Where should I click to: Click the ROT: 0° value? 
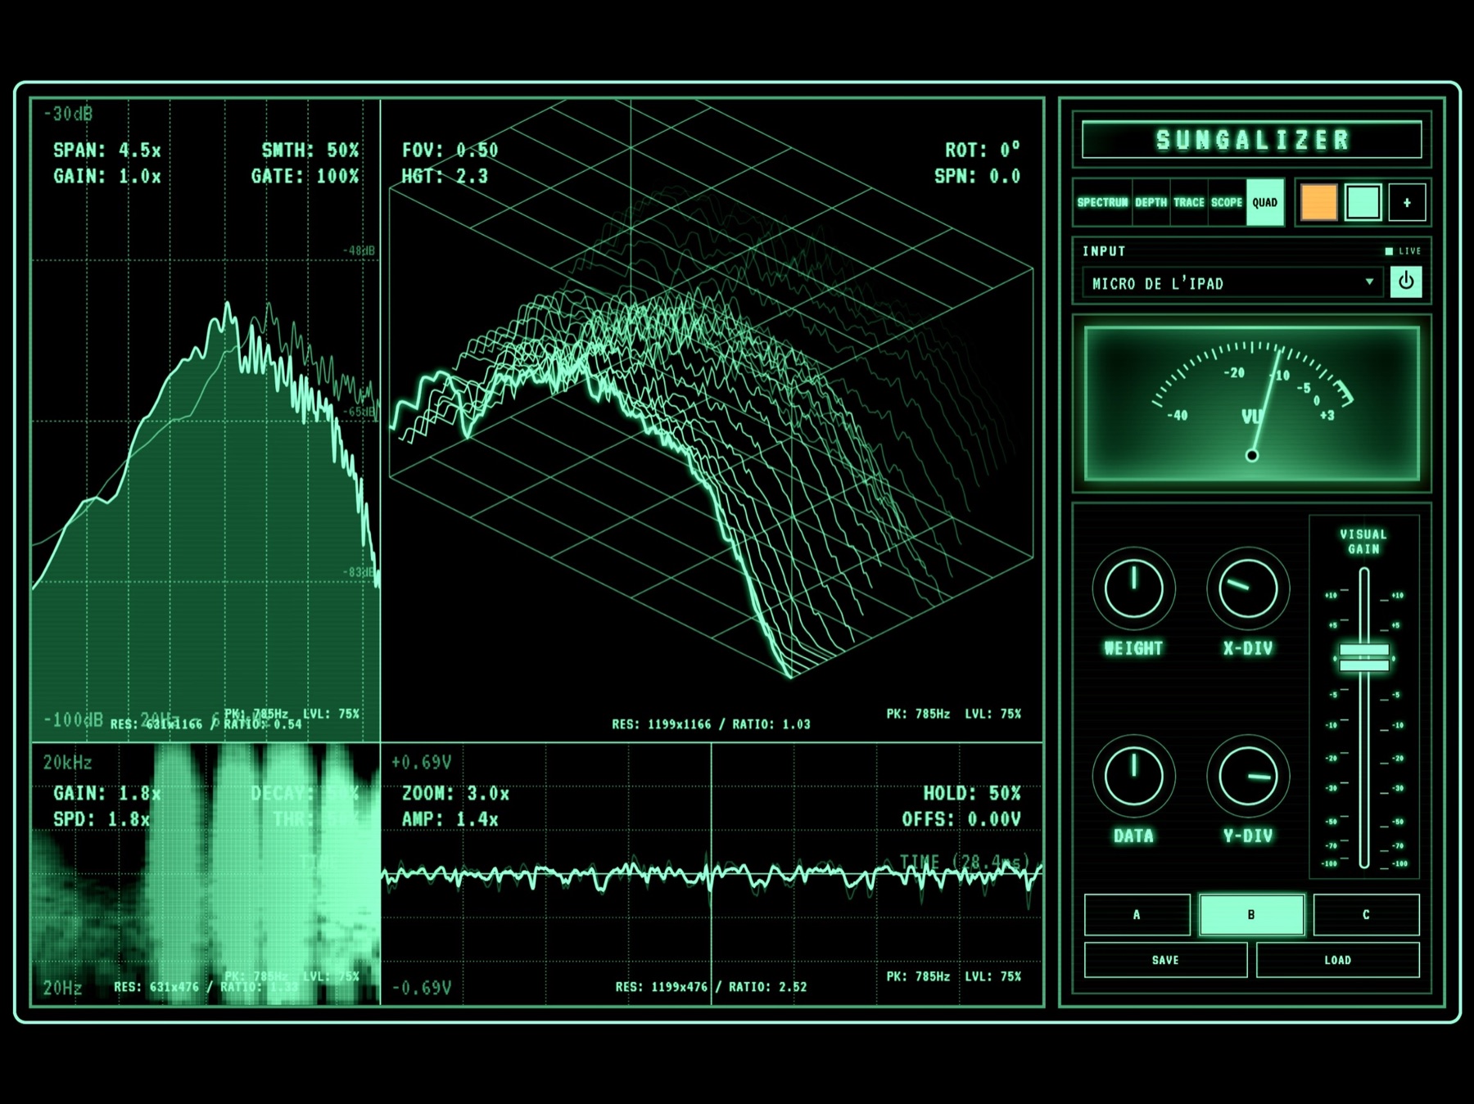coord(983,151)
